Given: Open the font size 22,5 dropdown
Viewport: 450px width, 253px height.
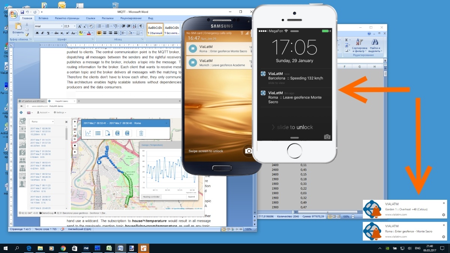Looking at the screenshot, I should 75,26.
